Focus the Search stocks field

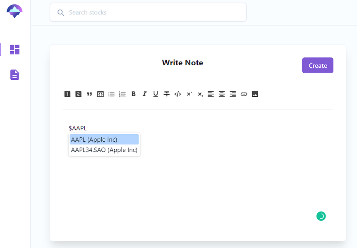(x=148, y=12)
